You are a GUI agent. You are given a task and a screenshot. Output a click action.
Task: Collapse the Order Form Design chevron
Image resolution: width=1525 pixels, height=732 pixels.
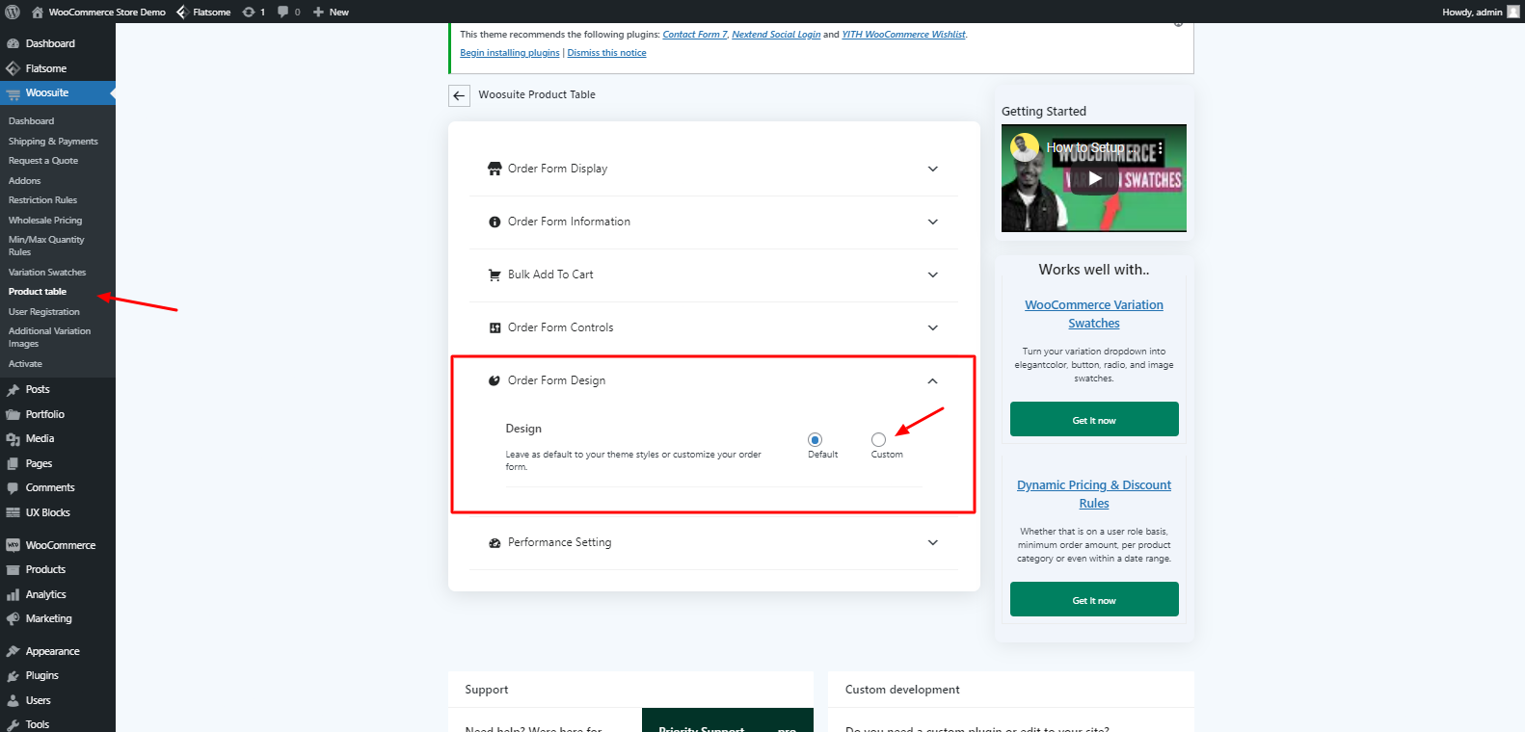click(932, 381)
